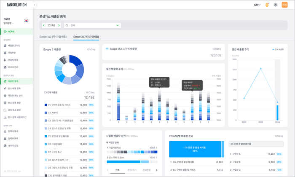Open 탄소 배출 등록 in the sidebar

[14, 88]
